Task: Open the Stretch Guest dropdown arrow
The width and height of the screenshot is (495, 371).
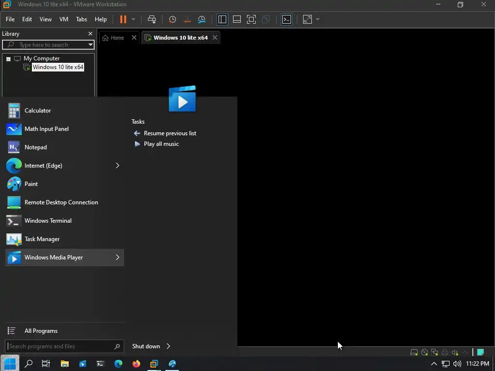Action: coord(318,19)
